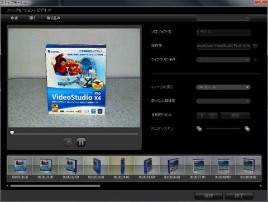Click the 終了 (Exit) button
The width and height of the screenshot is (268, 202).
tap(239, 196)
